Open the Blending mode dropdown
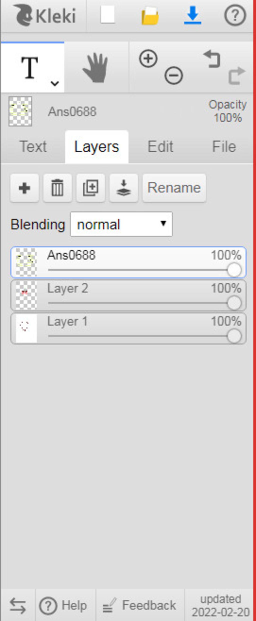 [x=121, y=224]
